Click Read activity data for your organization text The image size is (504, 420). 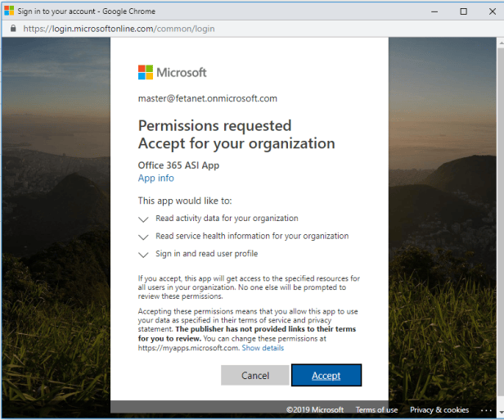tap(227, 219)
